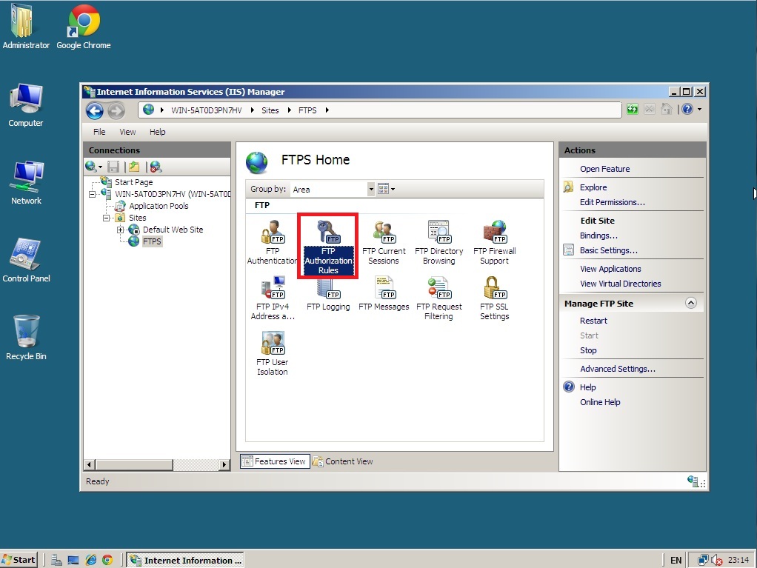Image resolution: width=757 pixels, height=568 pixels.
Task: Open FTP Current Sessions feature
Action: point(384,242)
